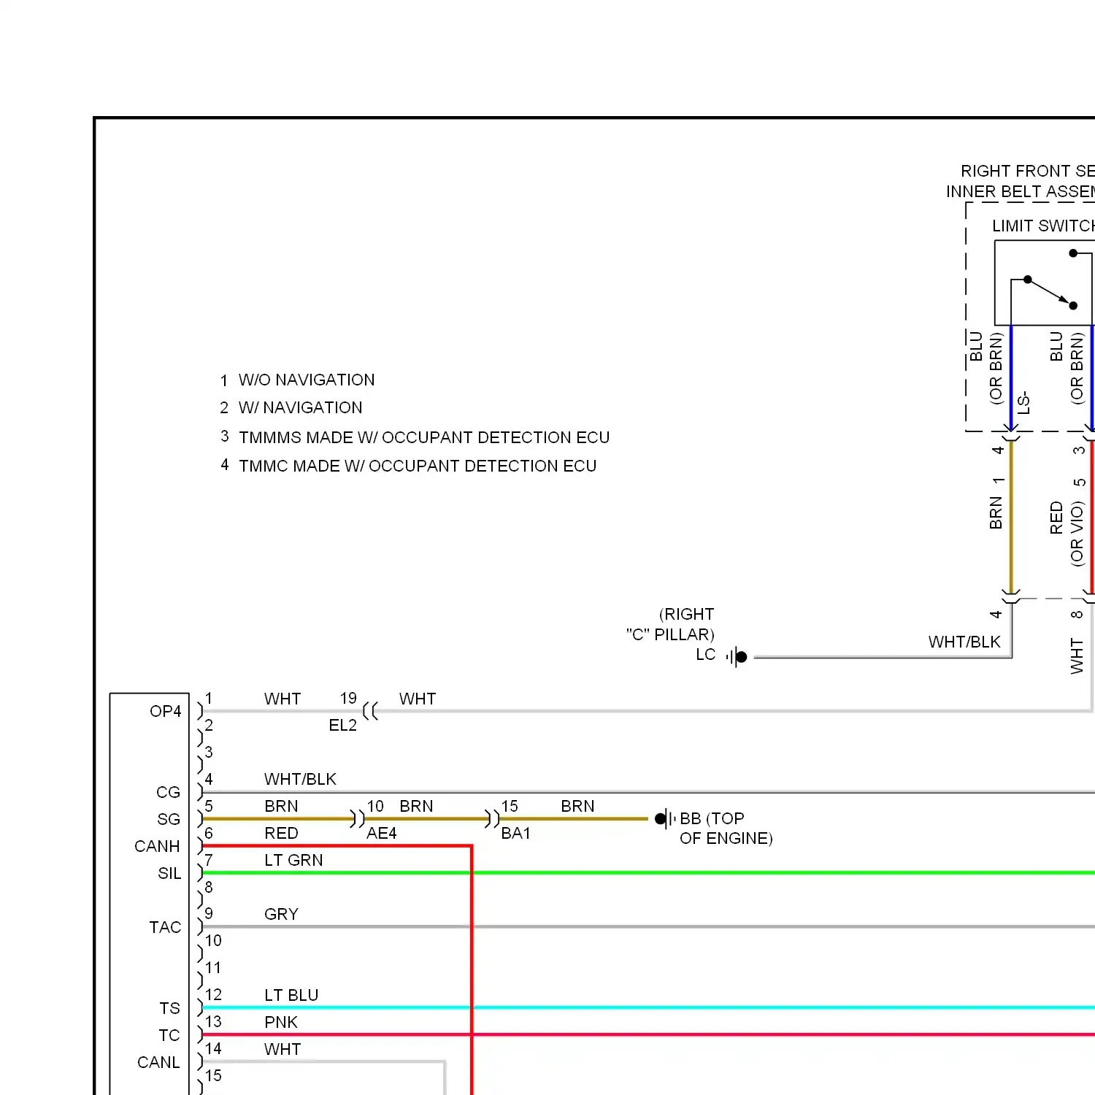Select the 'W/O NAVIGATION' note
Viewport: 1095px width, 1095px height.
[307, 380]
